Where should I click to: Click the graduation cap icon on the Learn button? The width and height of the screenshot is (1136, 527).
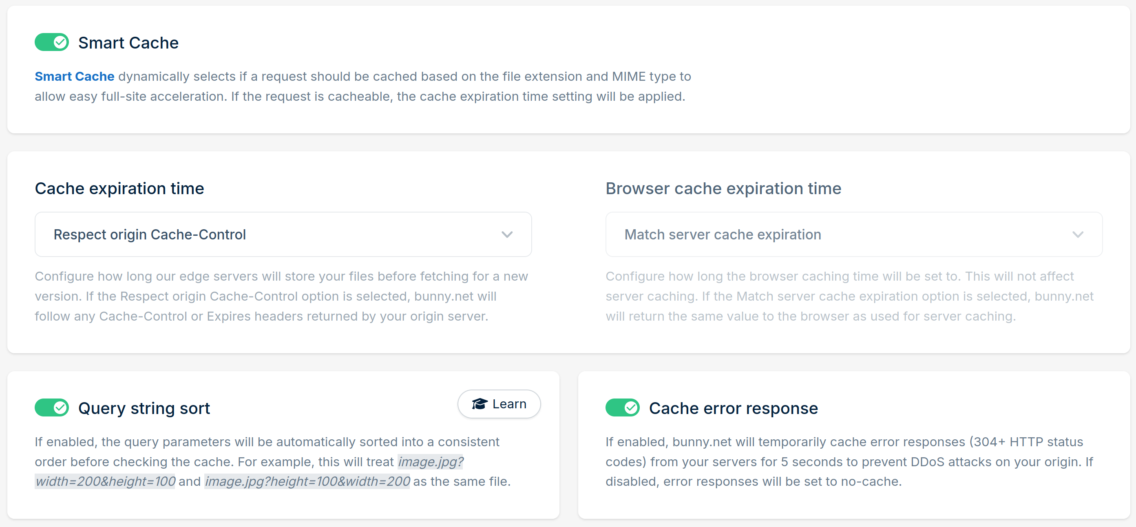coord(480,403)
